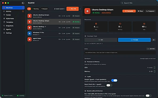The width and height of the screenshot is (158, 98).
Task: Filter list by Stopped machines
Action: coord(44,9)
